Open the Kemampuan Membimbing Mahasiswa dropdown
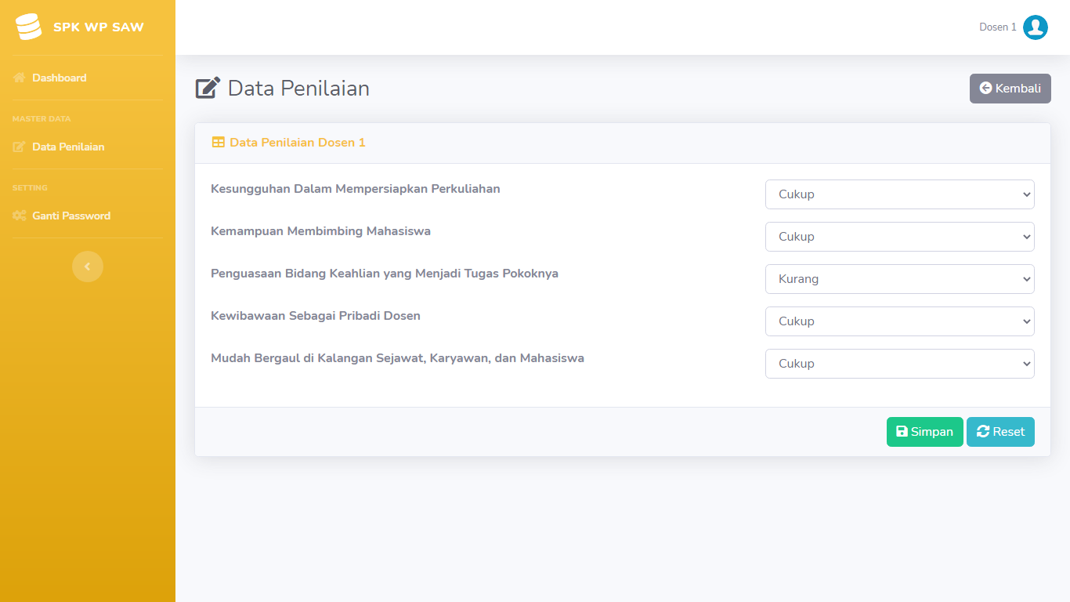The width and height of the screenshot is (1070, 602). click(x=899, y=236)
